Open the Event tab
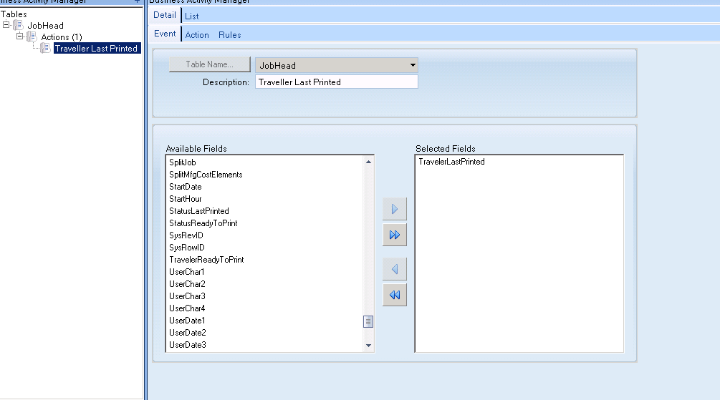 tap(165, 34)
